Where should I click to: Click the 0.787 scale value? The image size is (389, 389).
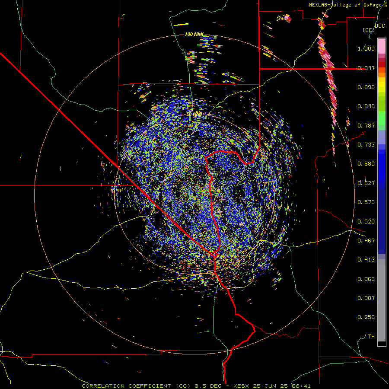(x=366, y=125)
